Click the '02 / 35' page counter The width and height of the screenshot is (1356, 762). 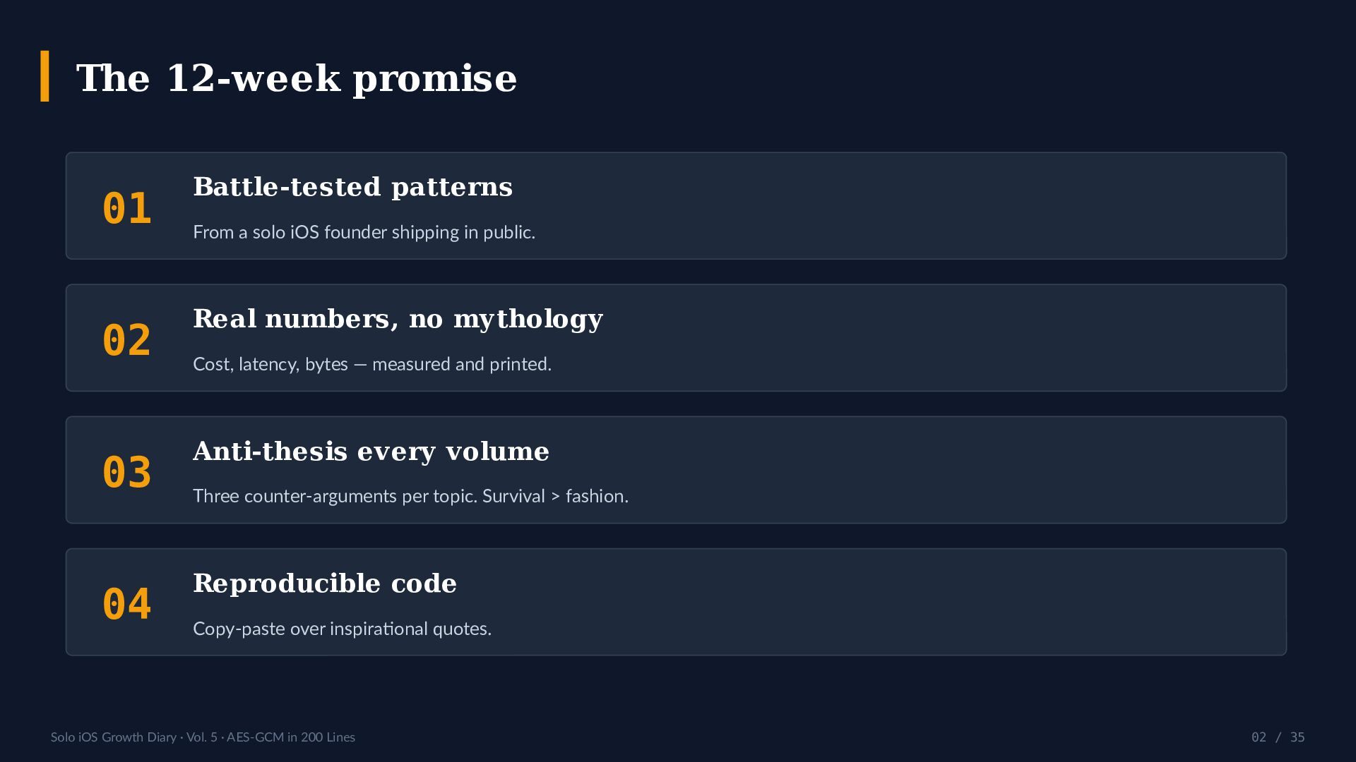coord(1278,737)
